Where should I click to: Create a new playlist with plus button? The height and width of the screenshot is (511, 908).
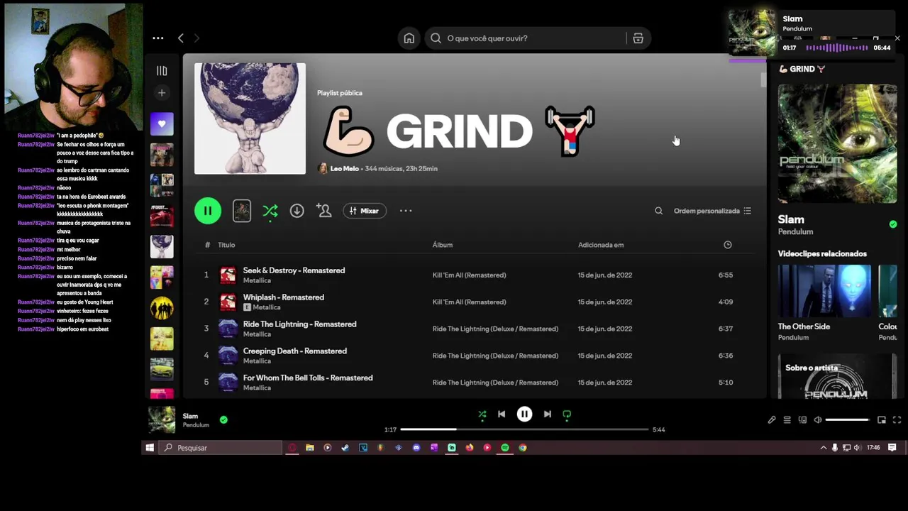click(162, 93)
